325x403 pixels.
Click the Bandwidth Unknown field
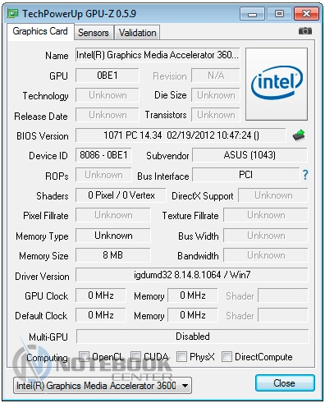tap(266, 255)
